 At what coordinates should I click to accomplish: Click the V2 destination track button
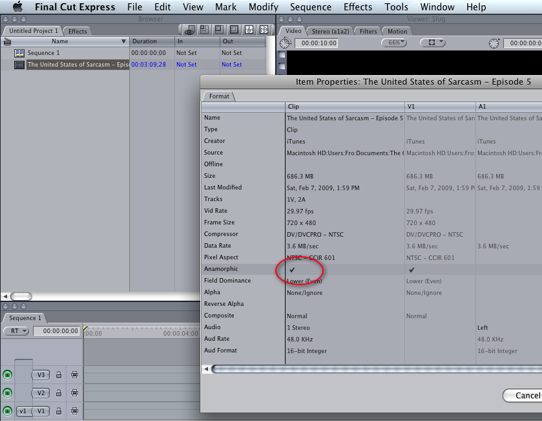click(x=41, y=393)
